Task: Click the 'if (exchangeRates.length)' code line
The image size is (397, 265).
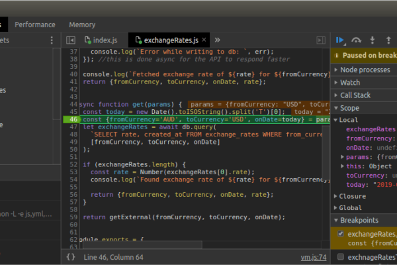Action: [x=134, y=164]
